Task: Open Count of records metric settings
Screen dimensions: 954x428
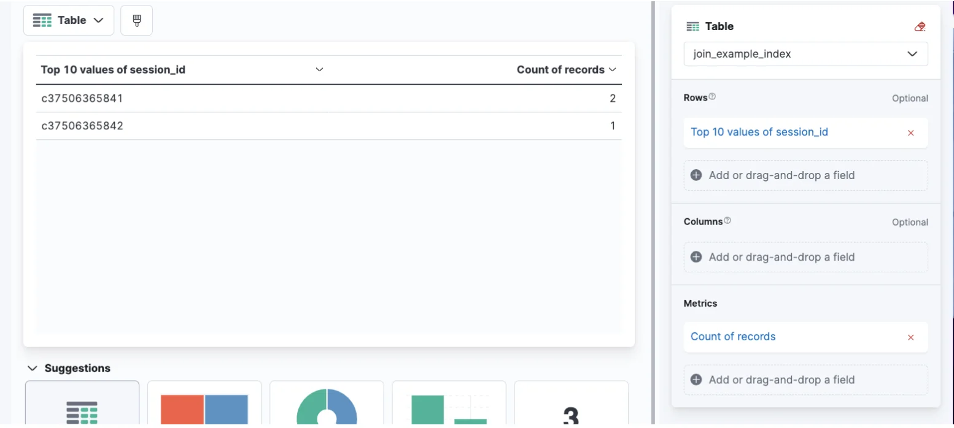Action: (x=733, y=337)
